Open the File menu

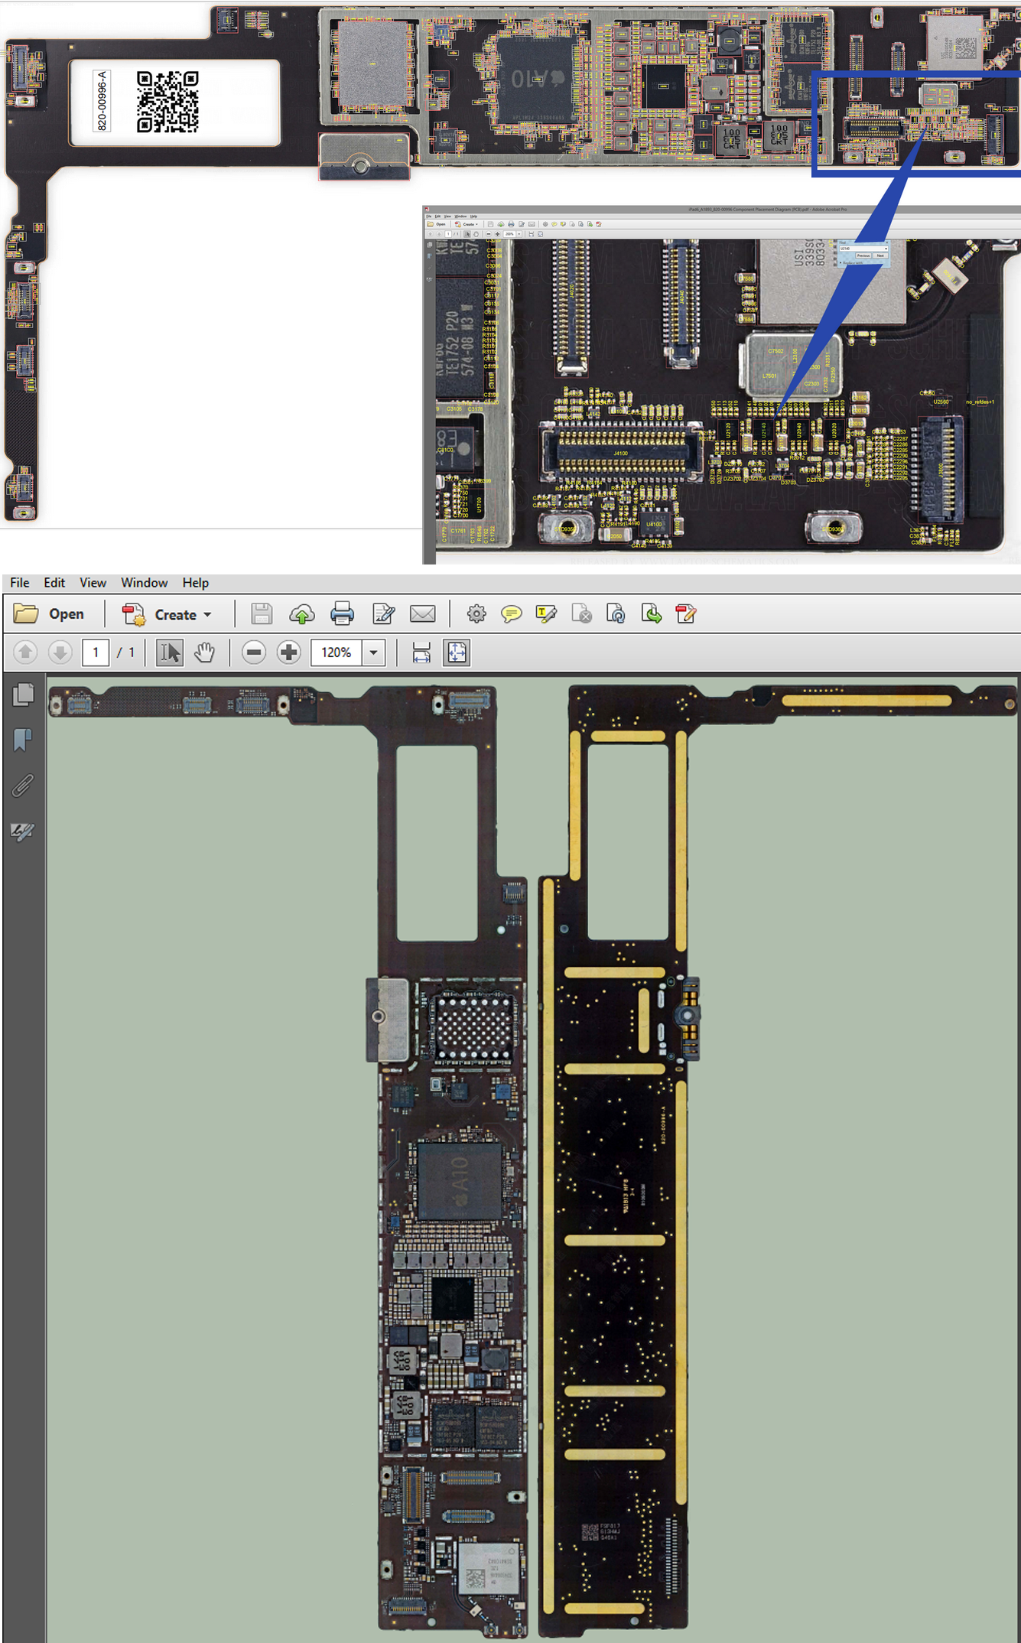[19, 583]
